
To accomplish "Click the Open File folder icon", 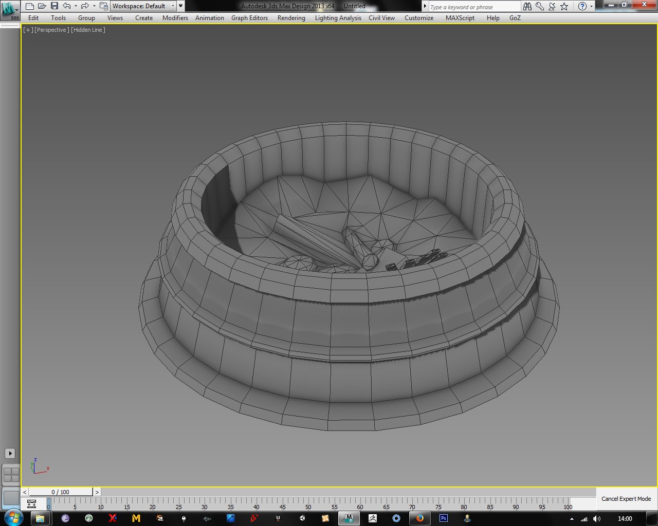I will 42,6.
